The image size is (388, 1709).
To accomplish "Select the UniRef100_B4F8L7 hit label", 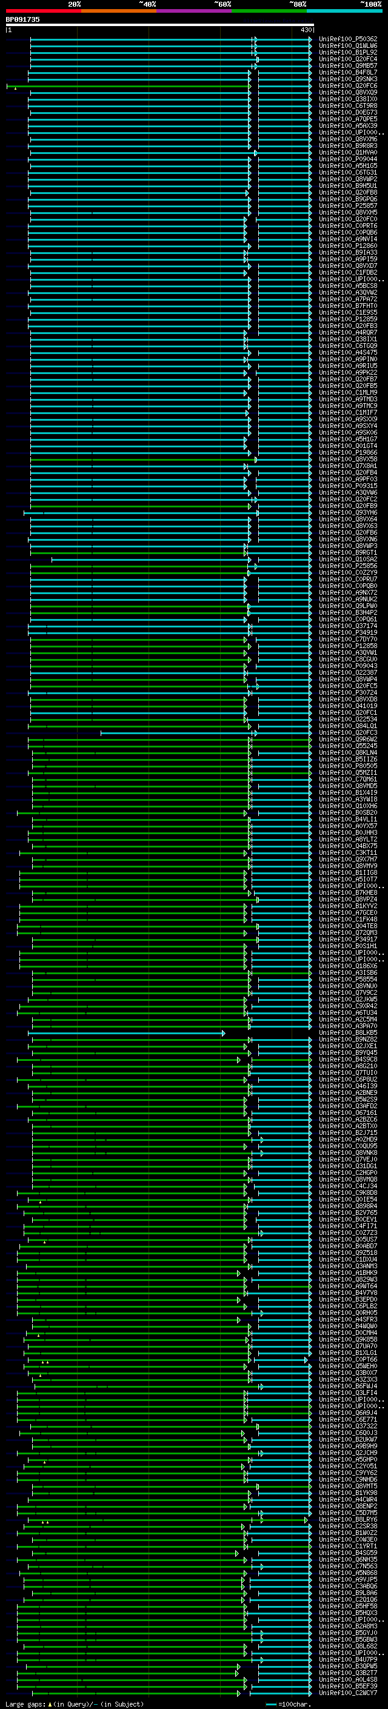I will click(x=347, y=72).
